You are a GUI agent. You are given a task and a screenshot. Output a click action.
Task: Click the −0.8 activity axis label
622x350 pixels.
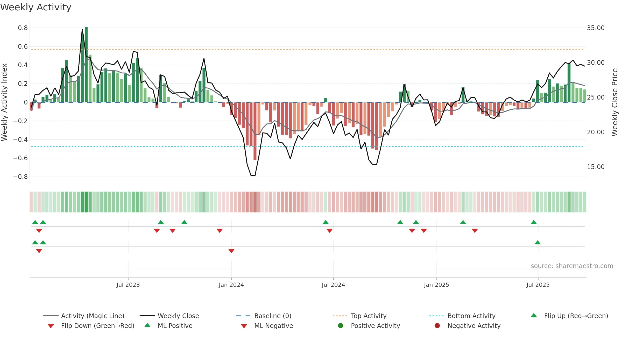[20, 177]
